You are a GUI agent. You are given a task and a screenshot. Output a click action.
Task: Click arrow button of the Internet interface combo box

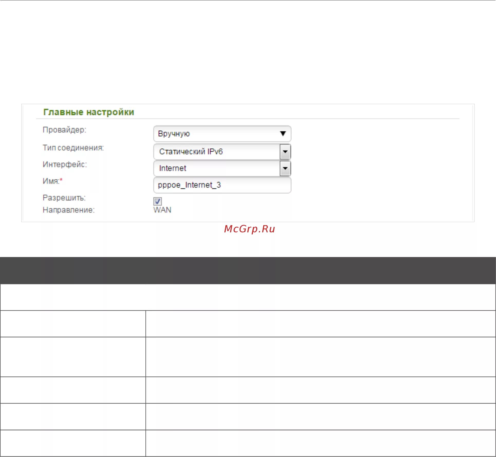click(285, 168)
